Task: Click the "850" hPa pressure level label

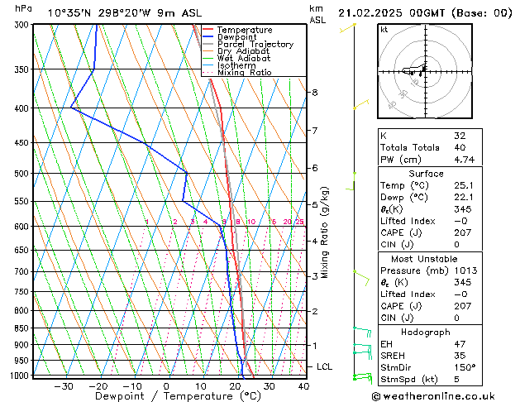Action: 23,328
